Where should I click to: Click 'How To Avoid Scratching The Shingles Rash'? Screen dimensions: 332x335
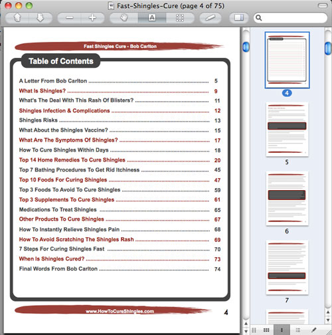pyautogui.click(x=76, y=239)
